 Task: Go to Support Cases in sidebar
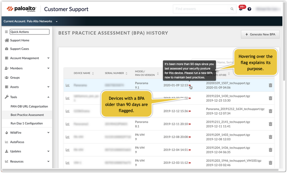20,49
